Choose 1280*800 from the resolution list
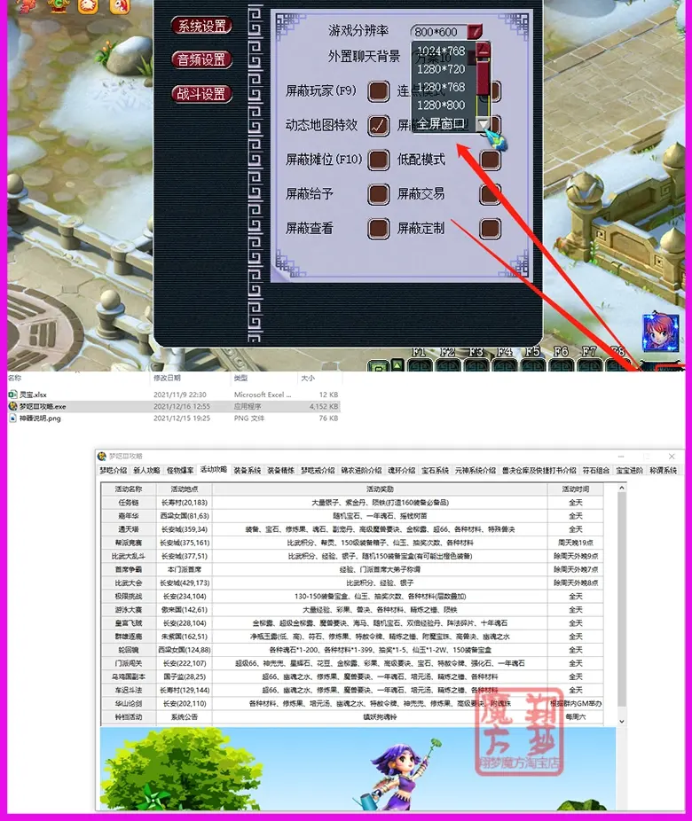The width and height of the screenshot is (692, 821). (x=441, y=105)
